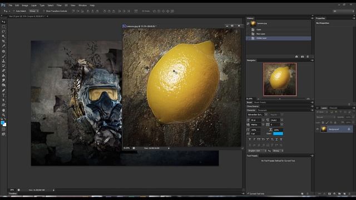Select the Pen tool
This screenshot has height=200, width=356.
(x=3, y=90)
